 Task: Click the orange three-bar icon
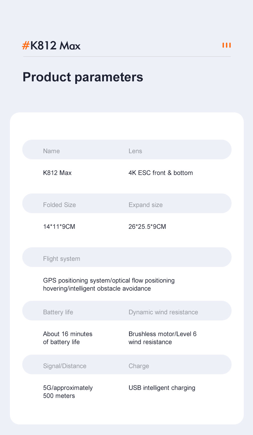(226, 45)
